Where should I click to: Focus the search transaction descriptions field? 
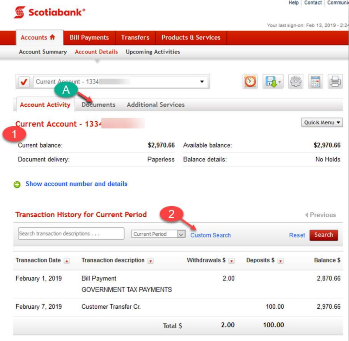click(71, 234)
